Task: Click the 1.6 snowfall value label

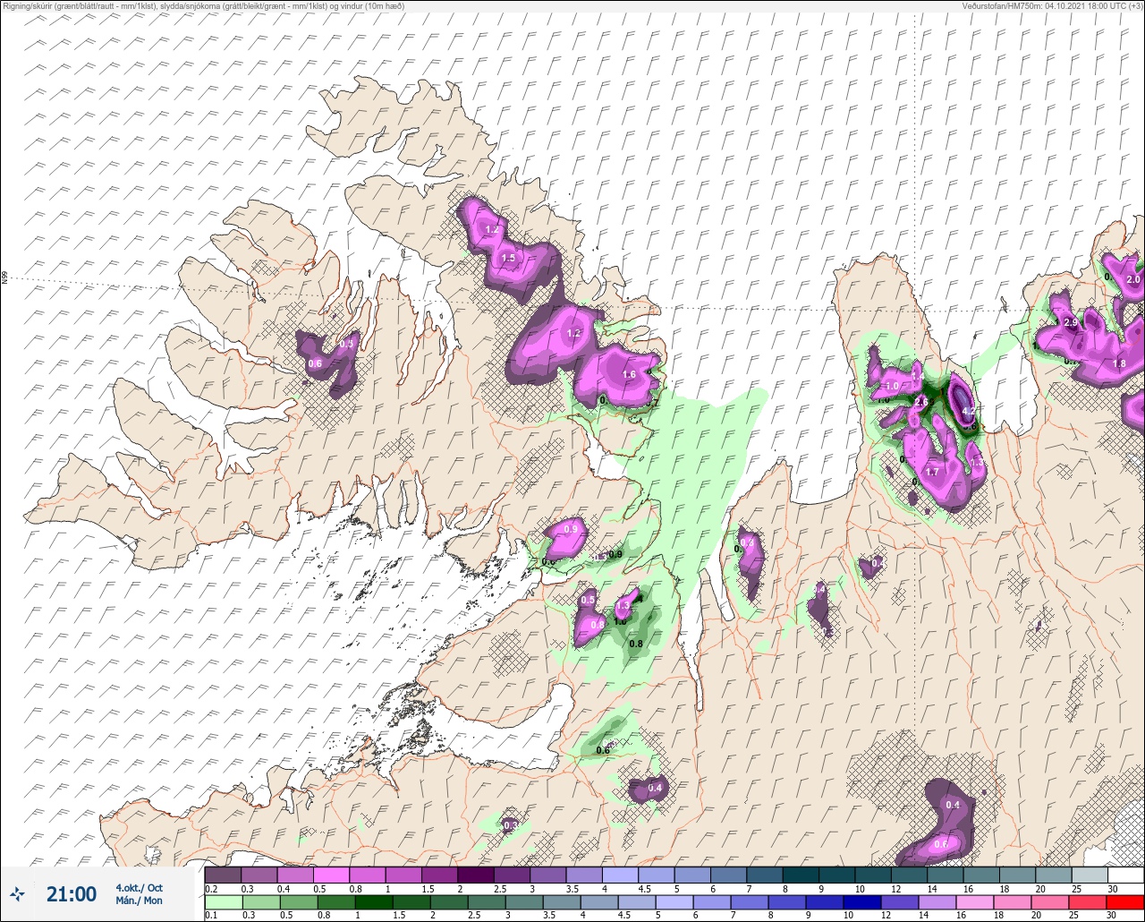Action: 629,375
